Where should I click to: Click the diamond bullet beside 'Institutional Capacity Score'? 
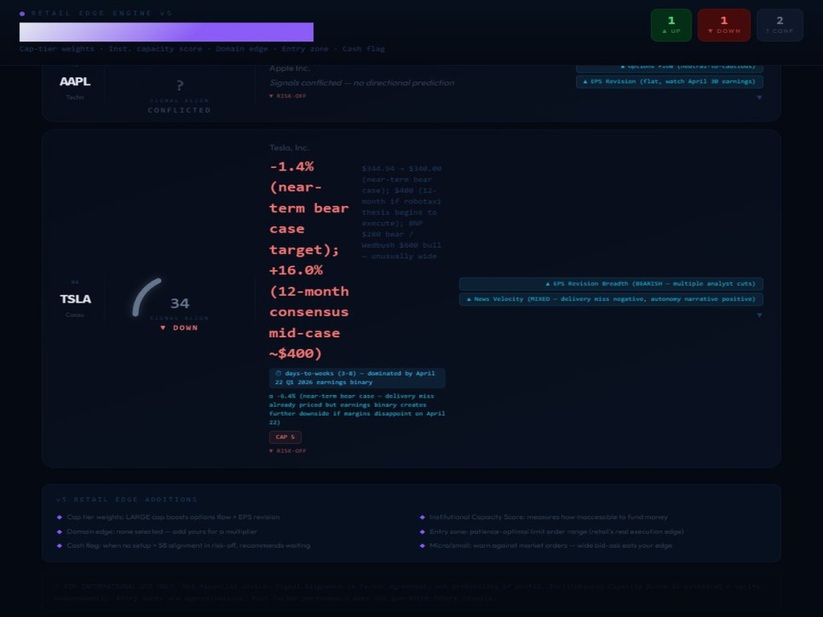(422, 517)
